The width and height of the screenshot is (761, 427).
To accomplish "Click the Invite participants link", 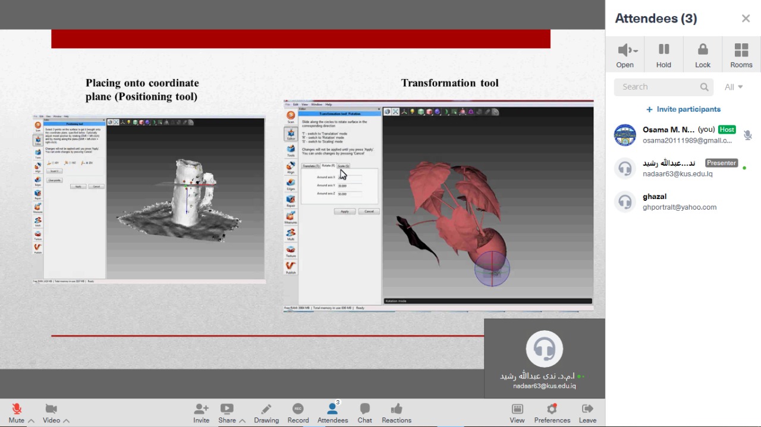I will pos(683,109).
